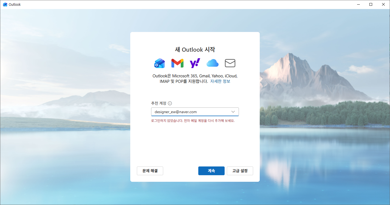The image size is (390, 205).
Task: Click the generic mail envelope icon
Action: pos(230,63)
